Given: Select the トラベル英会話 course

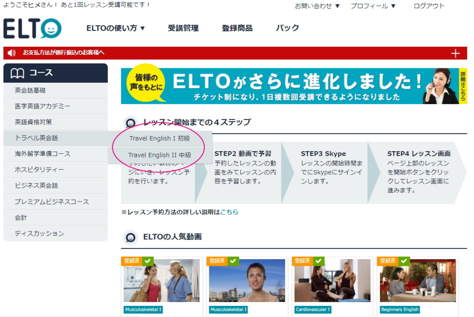Looking at the screenshot, I should pos(56,138).
